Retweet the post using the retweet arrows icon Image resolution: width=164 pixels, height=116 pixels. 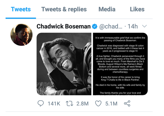69,104
